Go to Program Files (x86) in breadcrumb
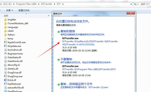 (x=26, y=4)
